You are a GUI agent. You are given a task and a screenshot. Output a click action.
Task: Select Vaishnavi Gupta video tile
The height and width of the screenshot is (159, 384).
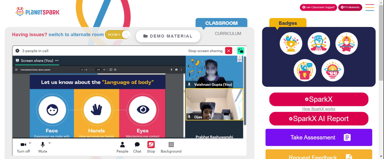click(214, 72)
